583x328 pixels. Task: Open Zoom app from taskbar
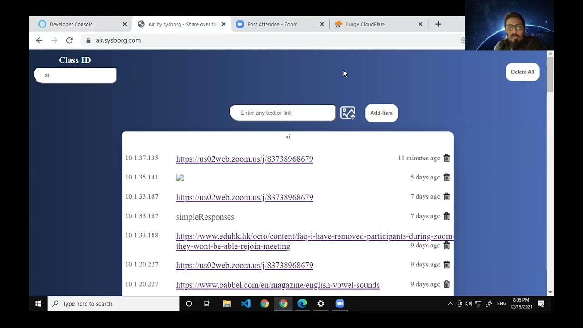pos(340,303)
